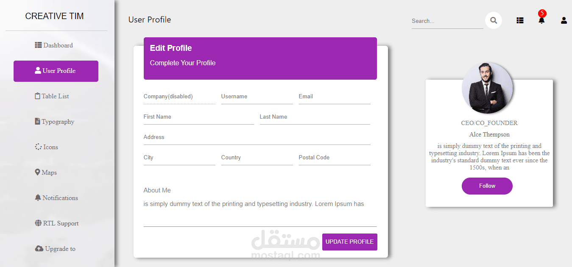Click the Search text field
The image size is (572, 267).
tap(447, 21)
